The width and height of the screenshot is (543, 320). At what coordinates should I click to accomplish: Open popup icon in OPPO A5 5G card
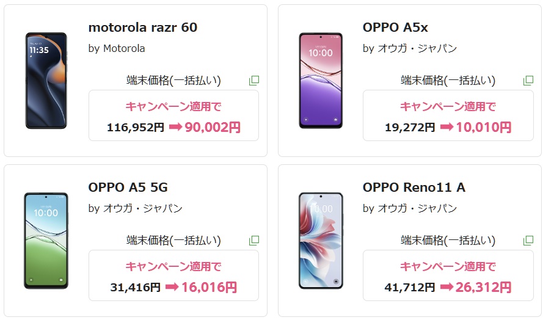[x=254, y=241]
